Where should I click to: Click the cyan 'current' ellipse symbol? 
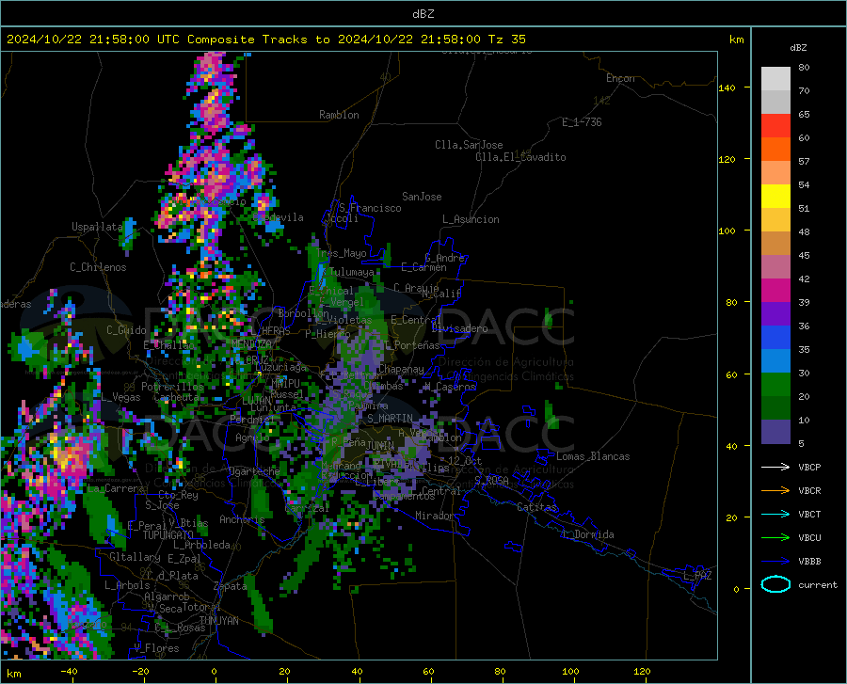click(x=775, y=584)
